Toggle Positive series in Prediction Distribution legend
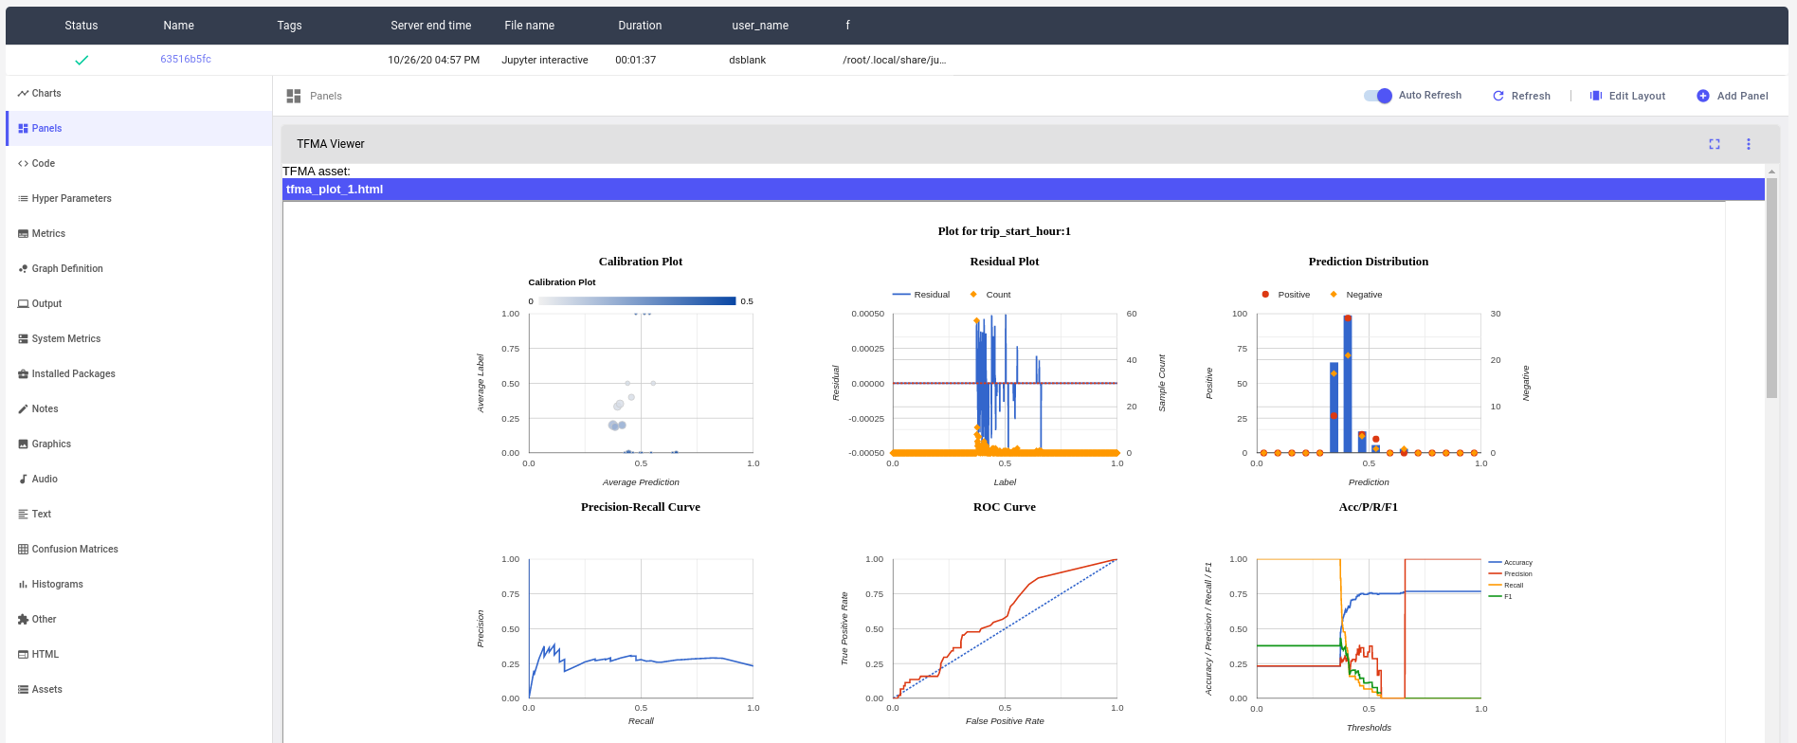 [x=1284, y=295]
